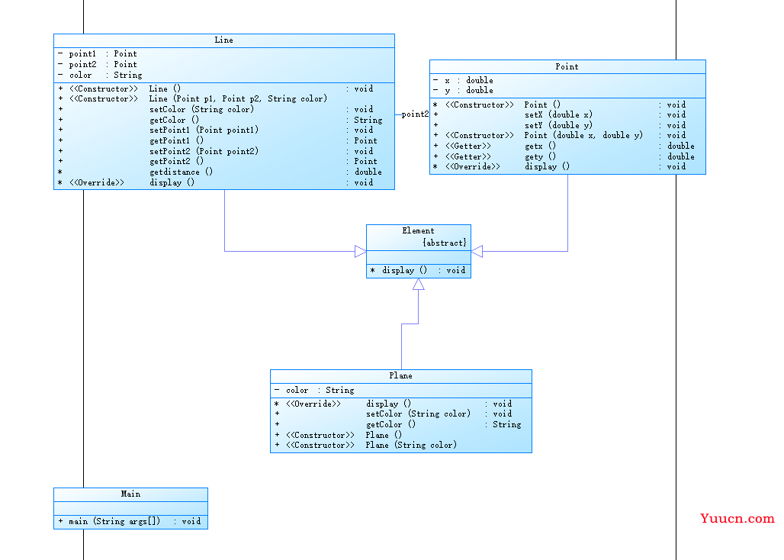
Task: Select Plane () default constructor row
Action: (x=338, y=435)
